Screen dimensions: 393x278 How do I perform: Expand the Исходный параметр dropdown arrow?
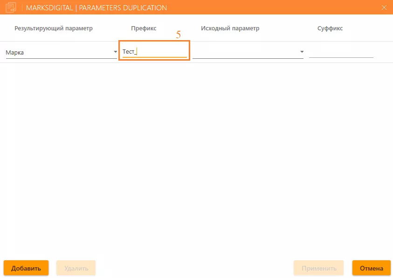point(302,52)
